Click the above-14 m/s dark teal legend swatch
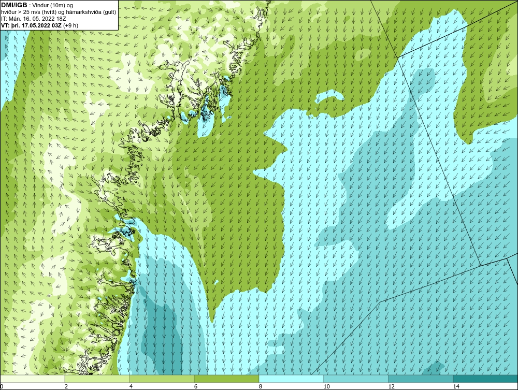 pyautogui.click(x=486, y=379)
